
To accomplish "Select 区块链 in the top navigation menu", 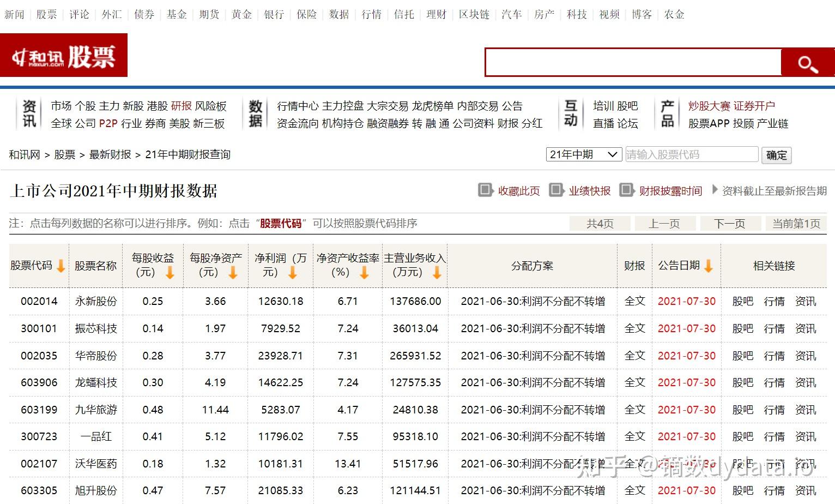I will click(474, 15).
